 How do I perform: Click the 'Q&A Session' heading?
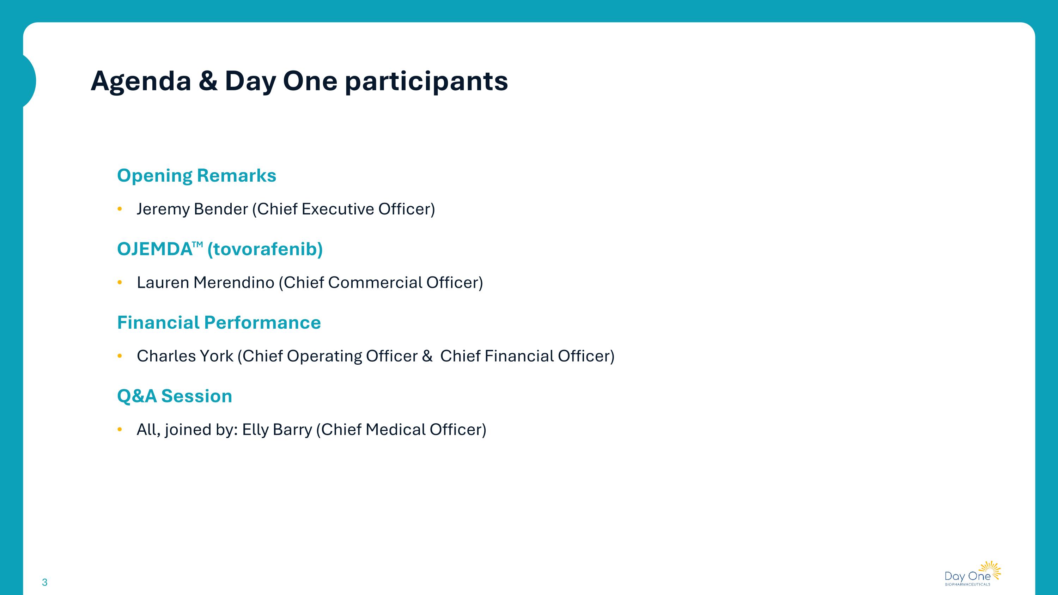pos(175,396)
